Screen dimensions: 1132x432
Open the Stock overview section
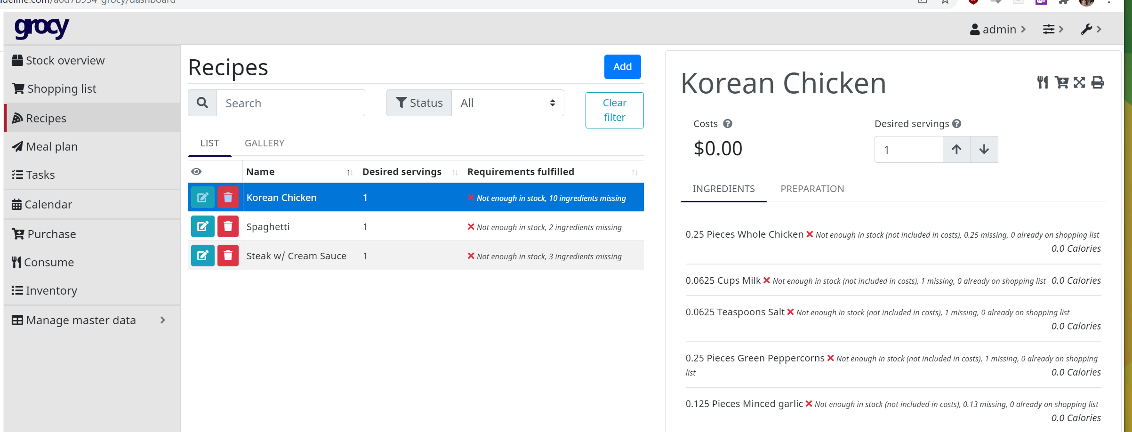point(57,60)
